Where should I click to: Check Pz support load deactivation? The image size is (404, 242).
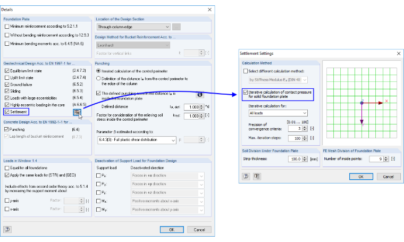pyautogui.click(x=98, y=193)
